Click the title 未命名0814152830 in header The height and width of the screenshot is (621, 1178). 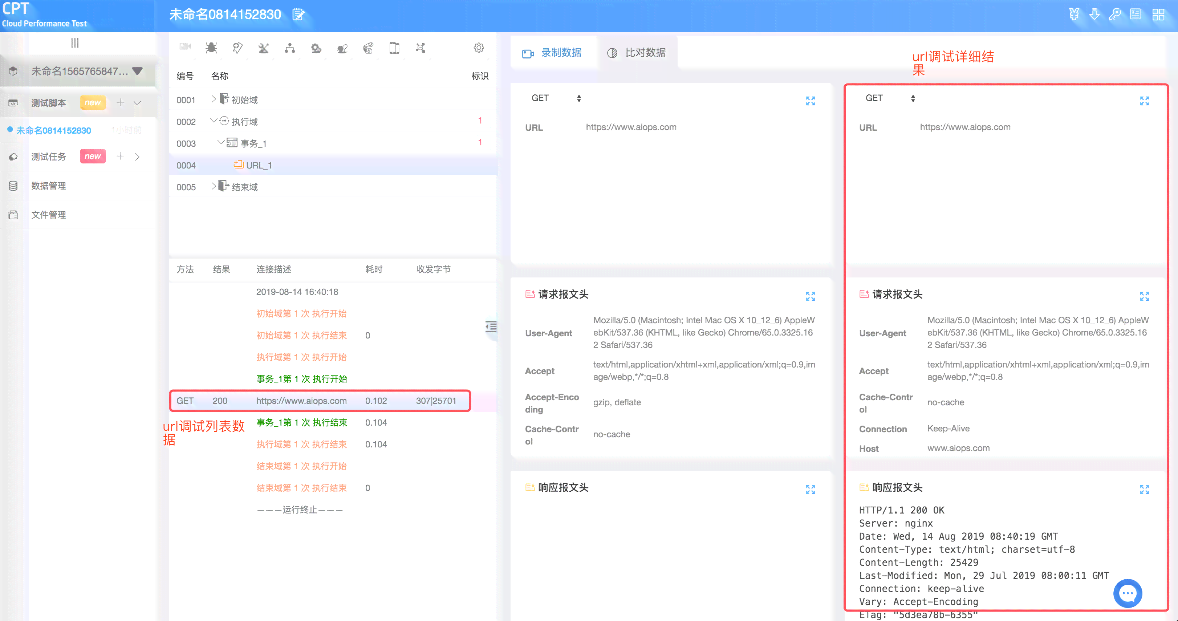coord(225,14)
